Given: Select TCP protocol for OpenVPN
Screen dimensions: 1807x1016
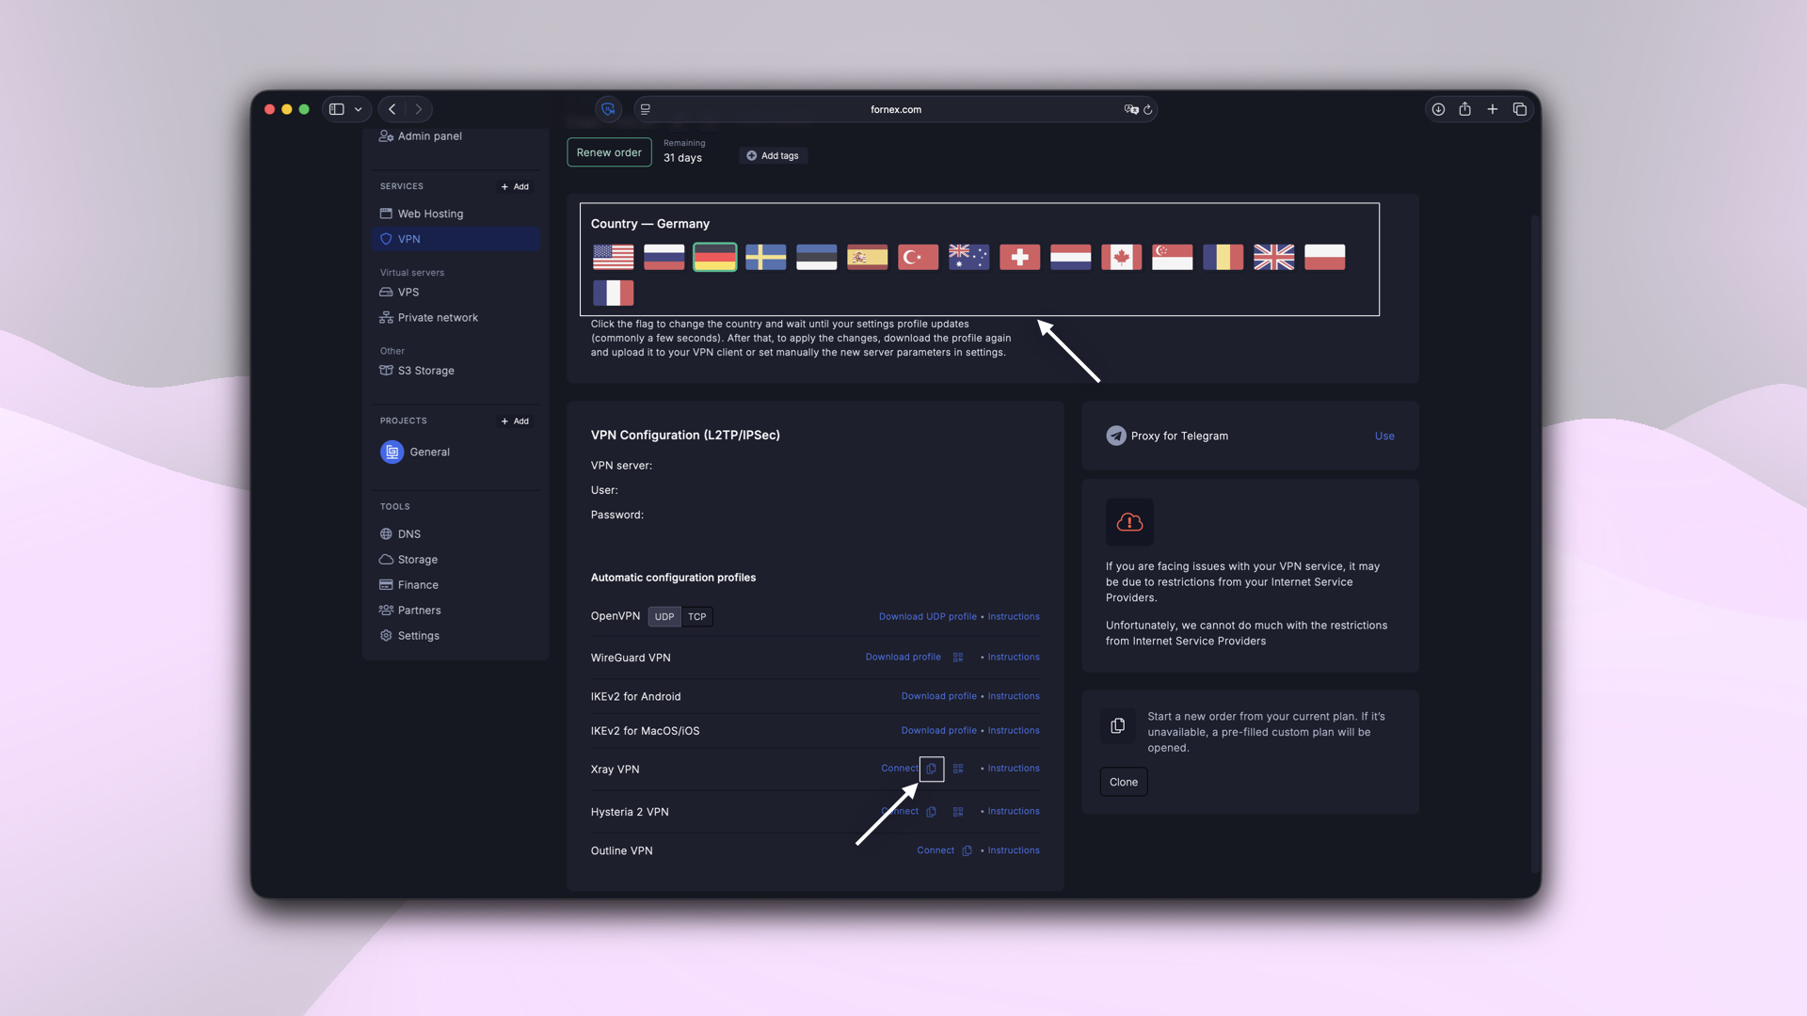Looking at the screenshot, I should point(696,616).
